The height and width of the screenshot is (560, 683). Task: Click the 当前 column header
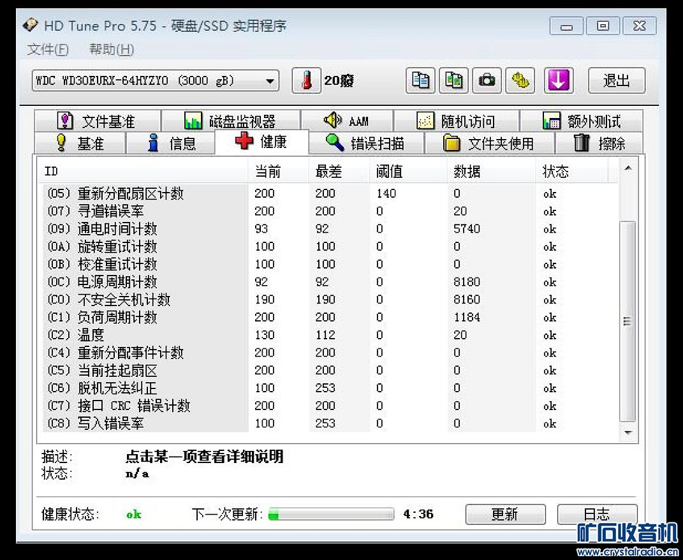pos(279,172)
